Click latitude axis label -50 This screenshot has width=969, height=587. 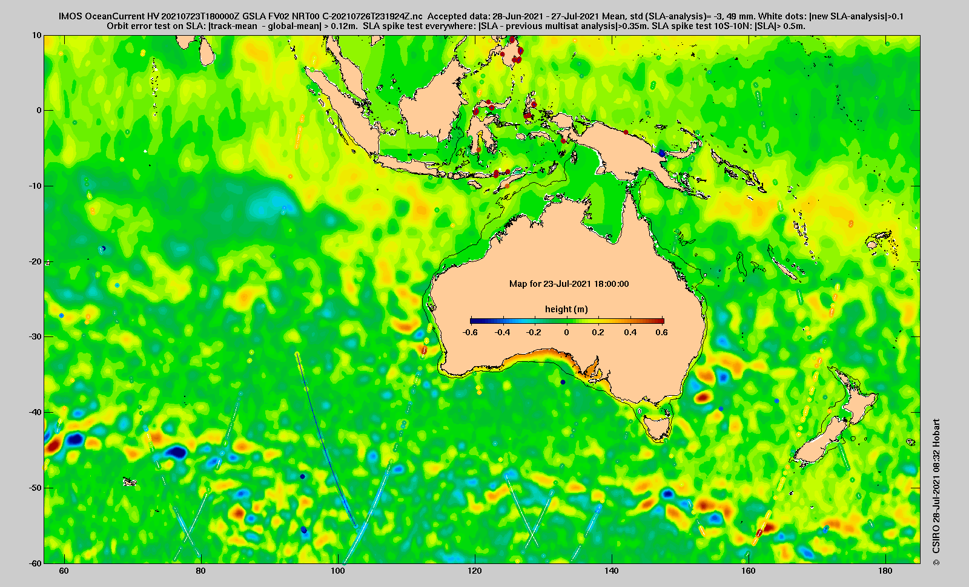point(36,488)
